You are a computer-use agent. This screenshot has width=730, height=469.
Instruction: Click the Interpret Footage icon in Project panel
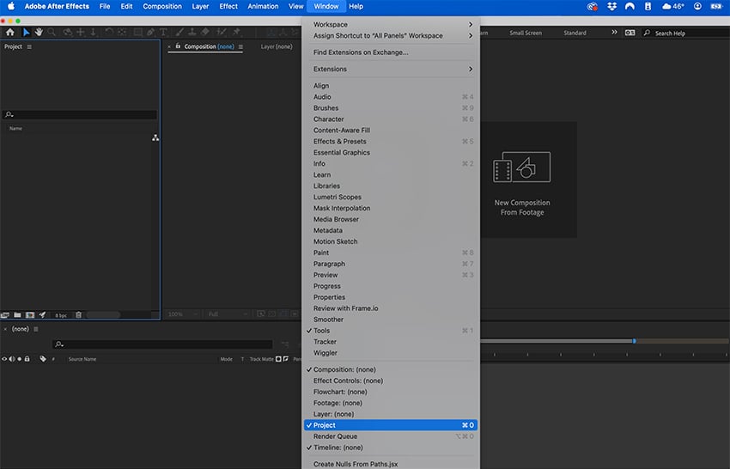[x=5, y=315]
